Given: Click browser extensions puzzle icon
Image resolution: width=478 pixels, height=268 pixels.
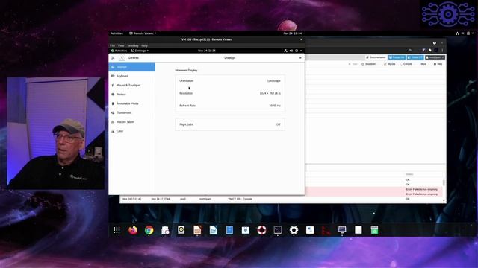Looking at the screenshot, I should (430, 50).
